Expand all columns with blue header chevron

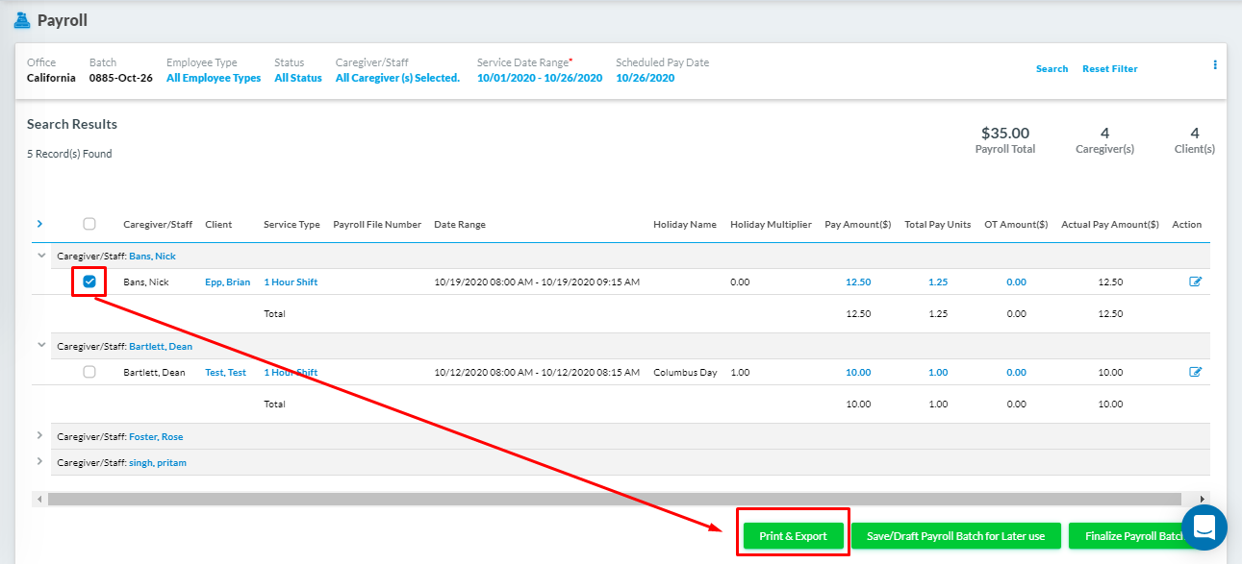39,224
